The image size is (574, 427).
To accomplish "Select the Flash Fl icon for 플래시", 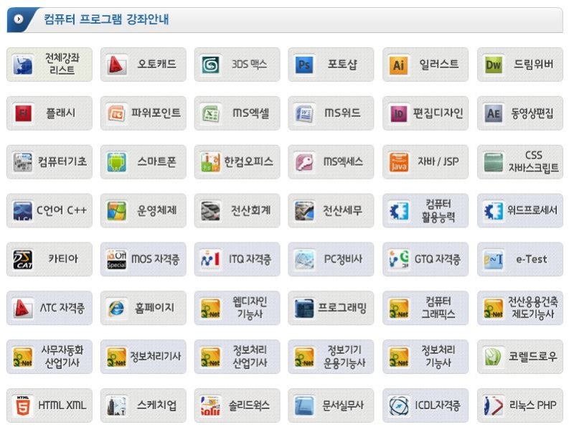I will (x=23, y=113).
